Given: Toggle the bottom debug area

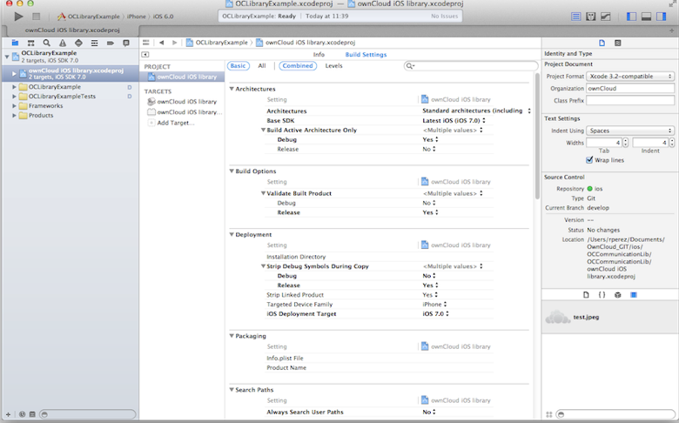Looking at the screenshot, I should [648, 16].
